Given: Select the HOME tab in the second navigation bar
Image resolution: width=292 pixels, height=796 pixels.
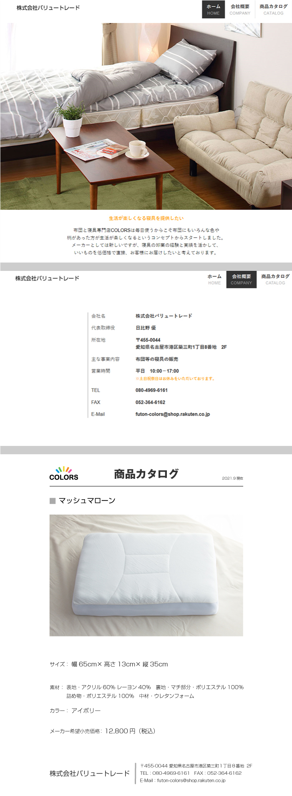Looking at the screenshot, I should click(214, 279).
